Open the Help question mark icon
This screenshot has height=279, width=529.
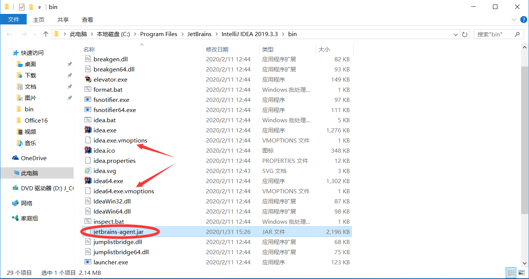coord(523,20)
